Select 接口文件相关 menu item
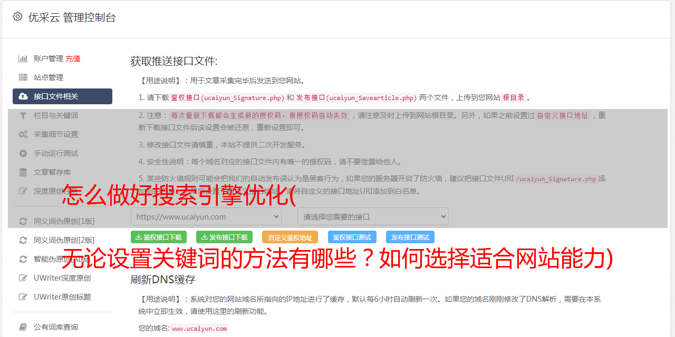Image resolution: width=675 pixels, height=337 pixels. (x=62, y=96)
